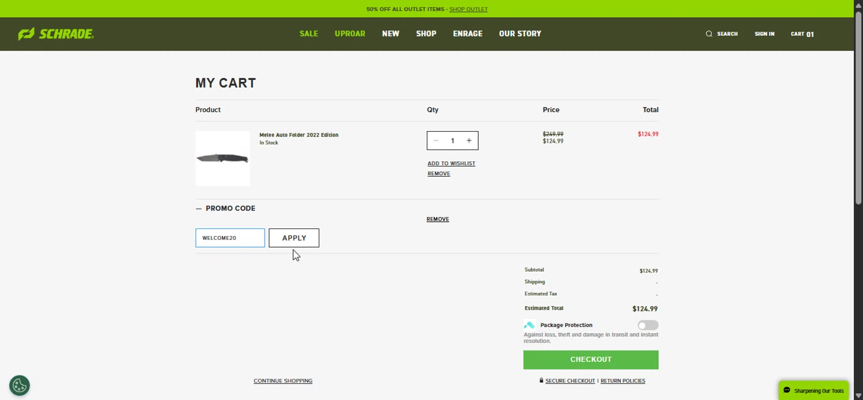
Task: Collapse the Promo Code section
Action: tap(226, 208)
